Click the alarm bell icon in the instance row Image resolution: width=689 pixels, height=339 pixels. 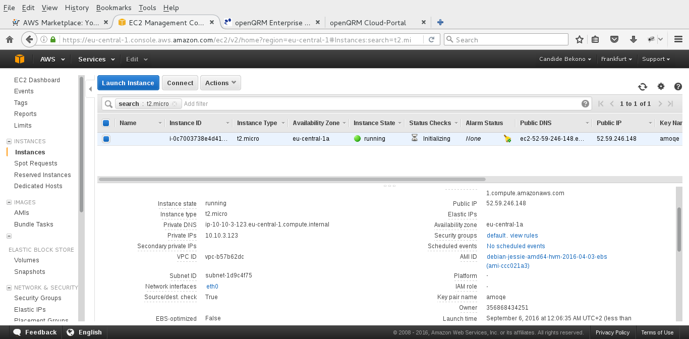507,139
